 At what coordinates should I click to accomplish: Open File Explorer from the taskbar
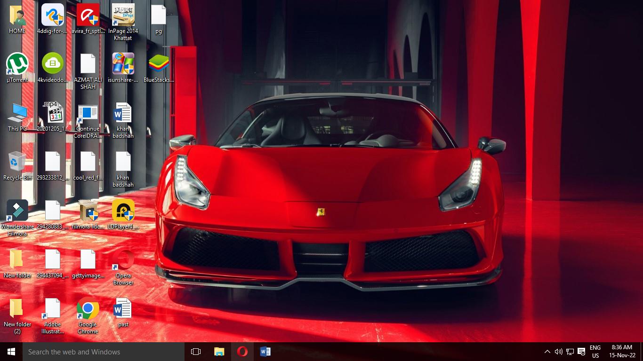click(x=219, y=352)
